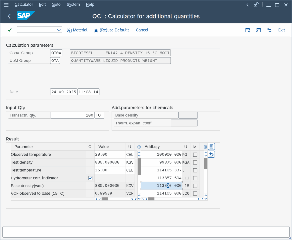Open the Goto menu
292x240 pixels.
pos(56,5)
